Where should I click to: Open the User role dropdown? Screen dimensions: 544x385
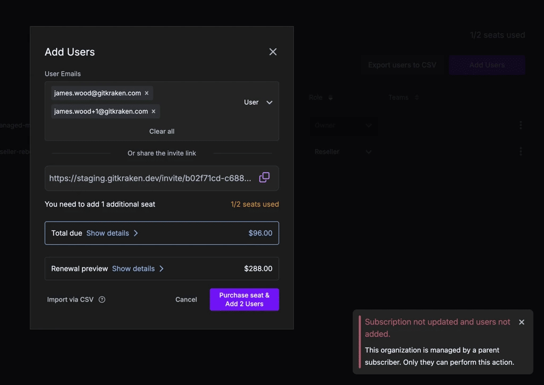[x=258, y=102]
